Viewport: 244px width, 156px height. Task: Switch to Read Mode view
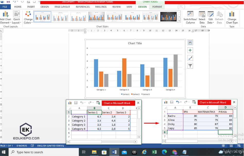point(223,146)
